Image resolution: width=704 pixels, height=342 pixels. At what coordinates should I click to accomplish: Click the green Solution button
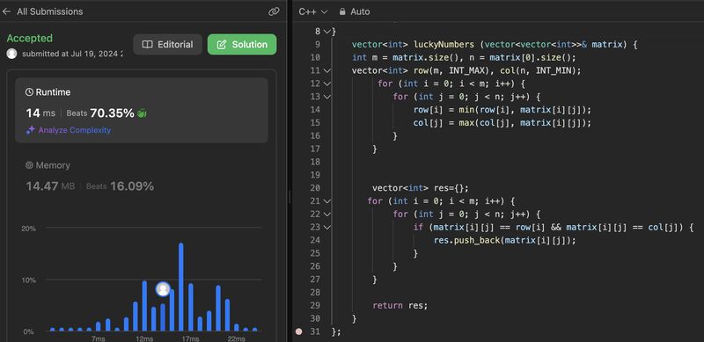coord(242,45)
